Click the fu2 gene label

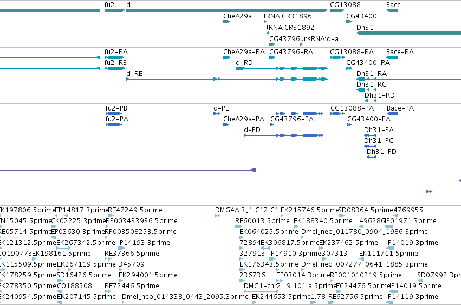(x=109, y=5)
